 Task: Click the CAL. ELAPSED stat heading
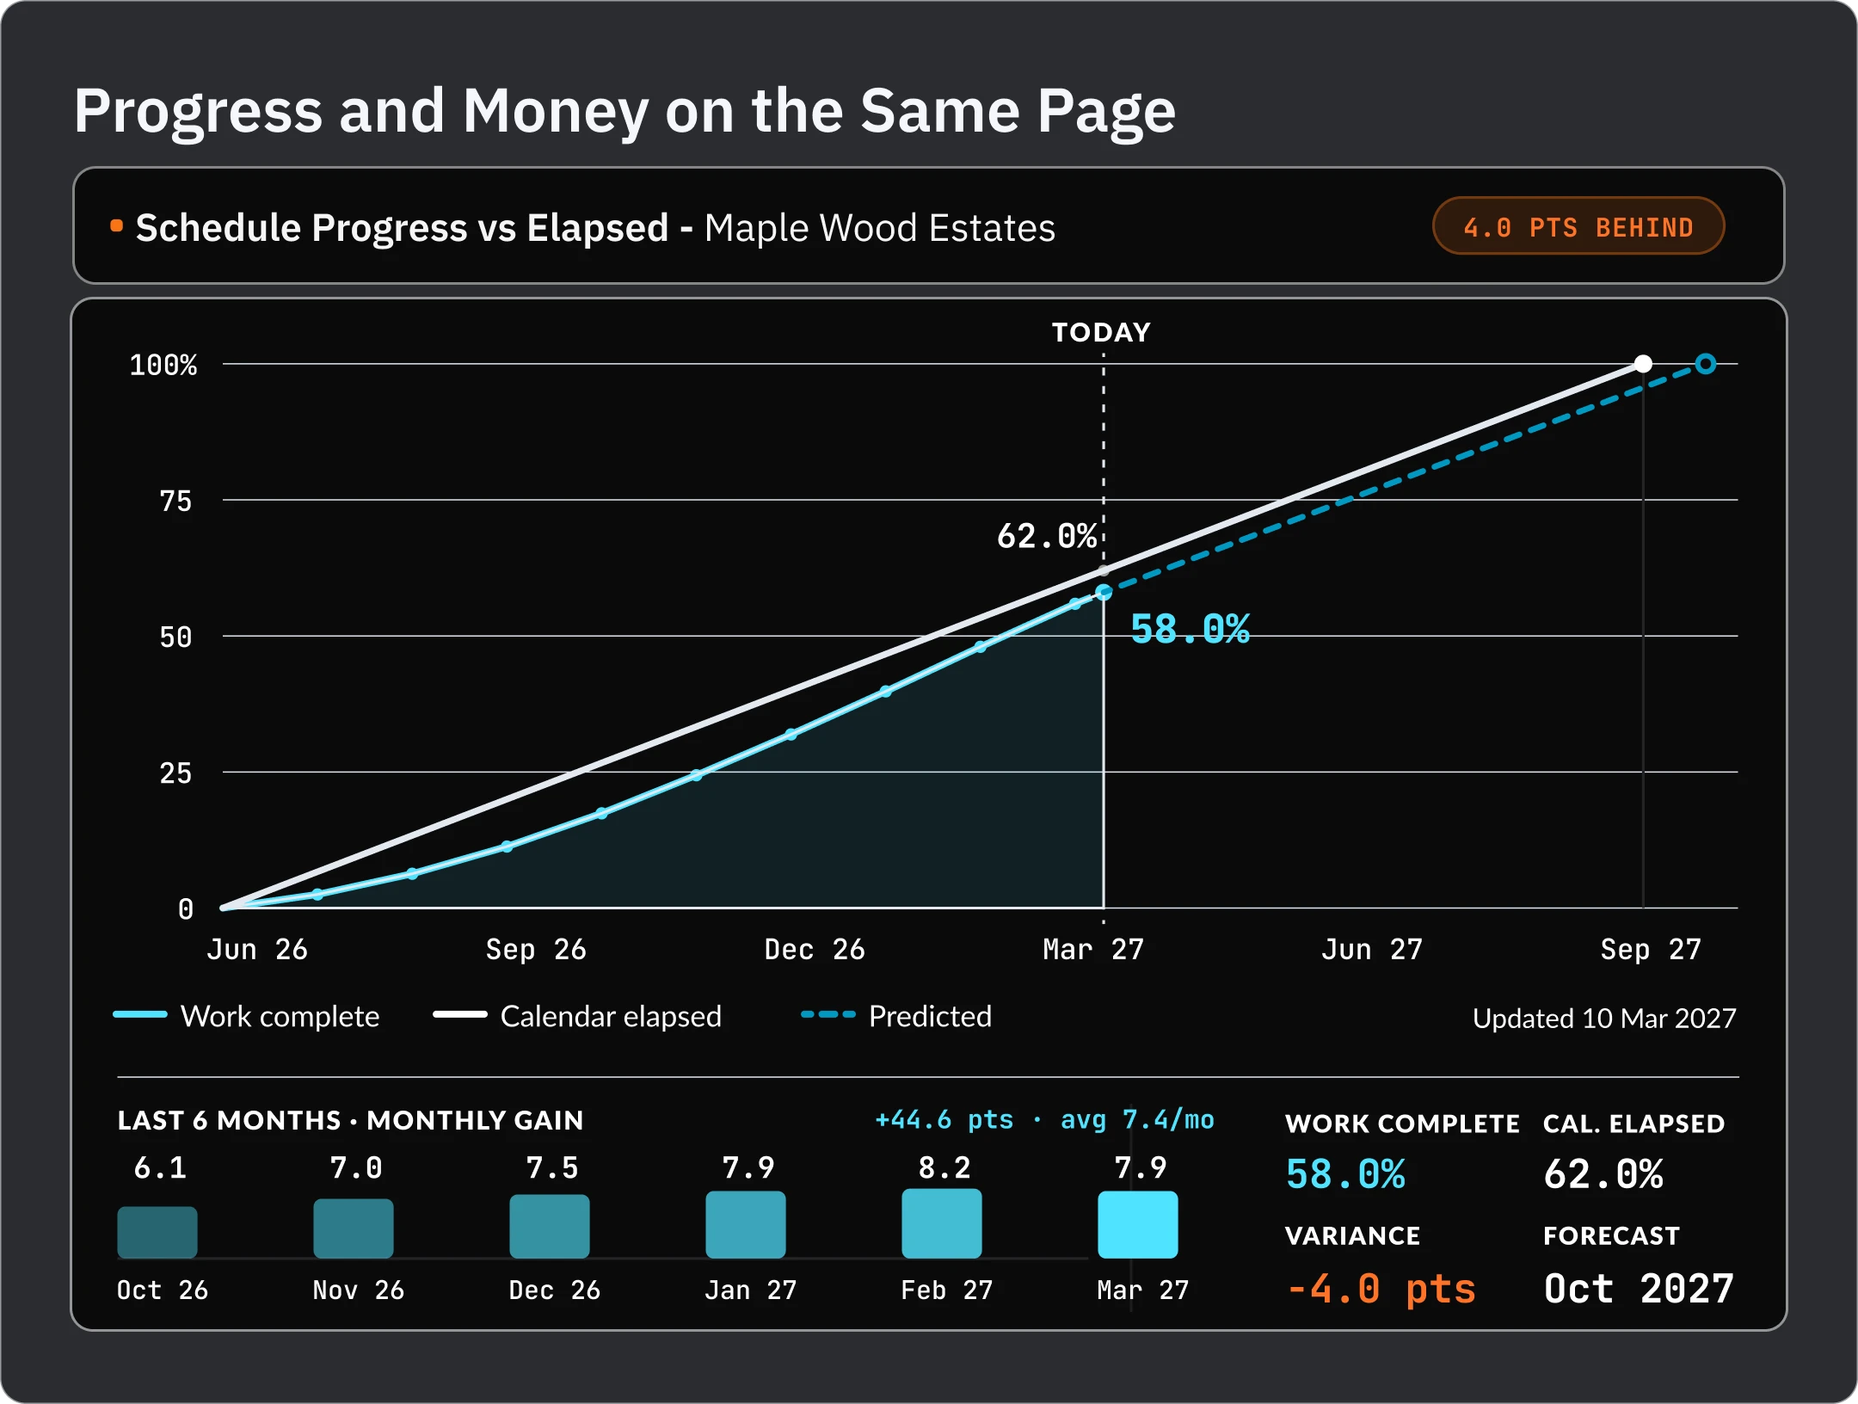[x=1633, y=1124]
